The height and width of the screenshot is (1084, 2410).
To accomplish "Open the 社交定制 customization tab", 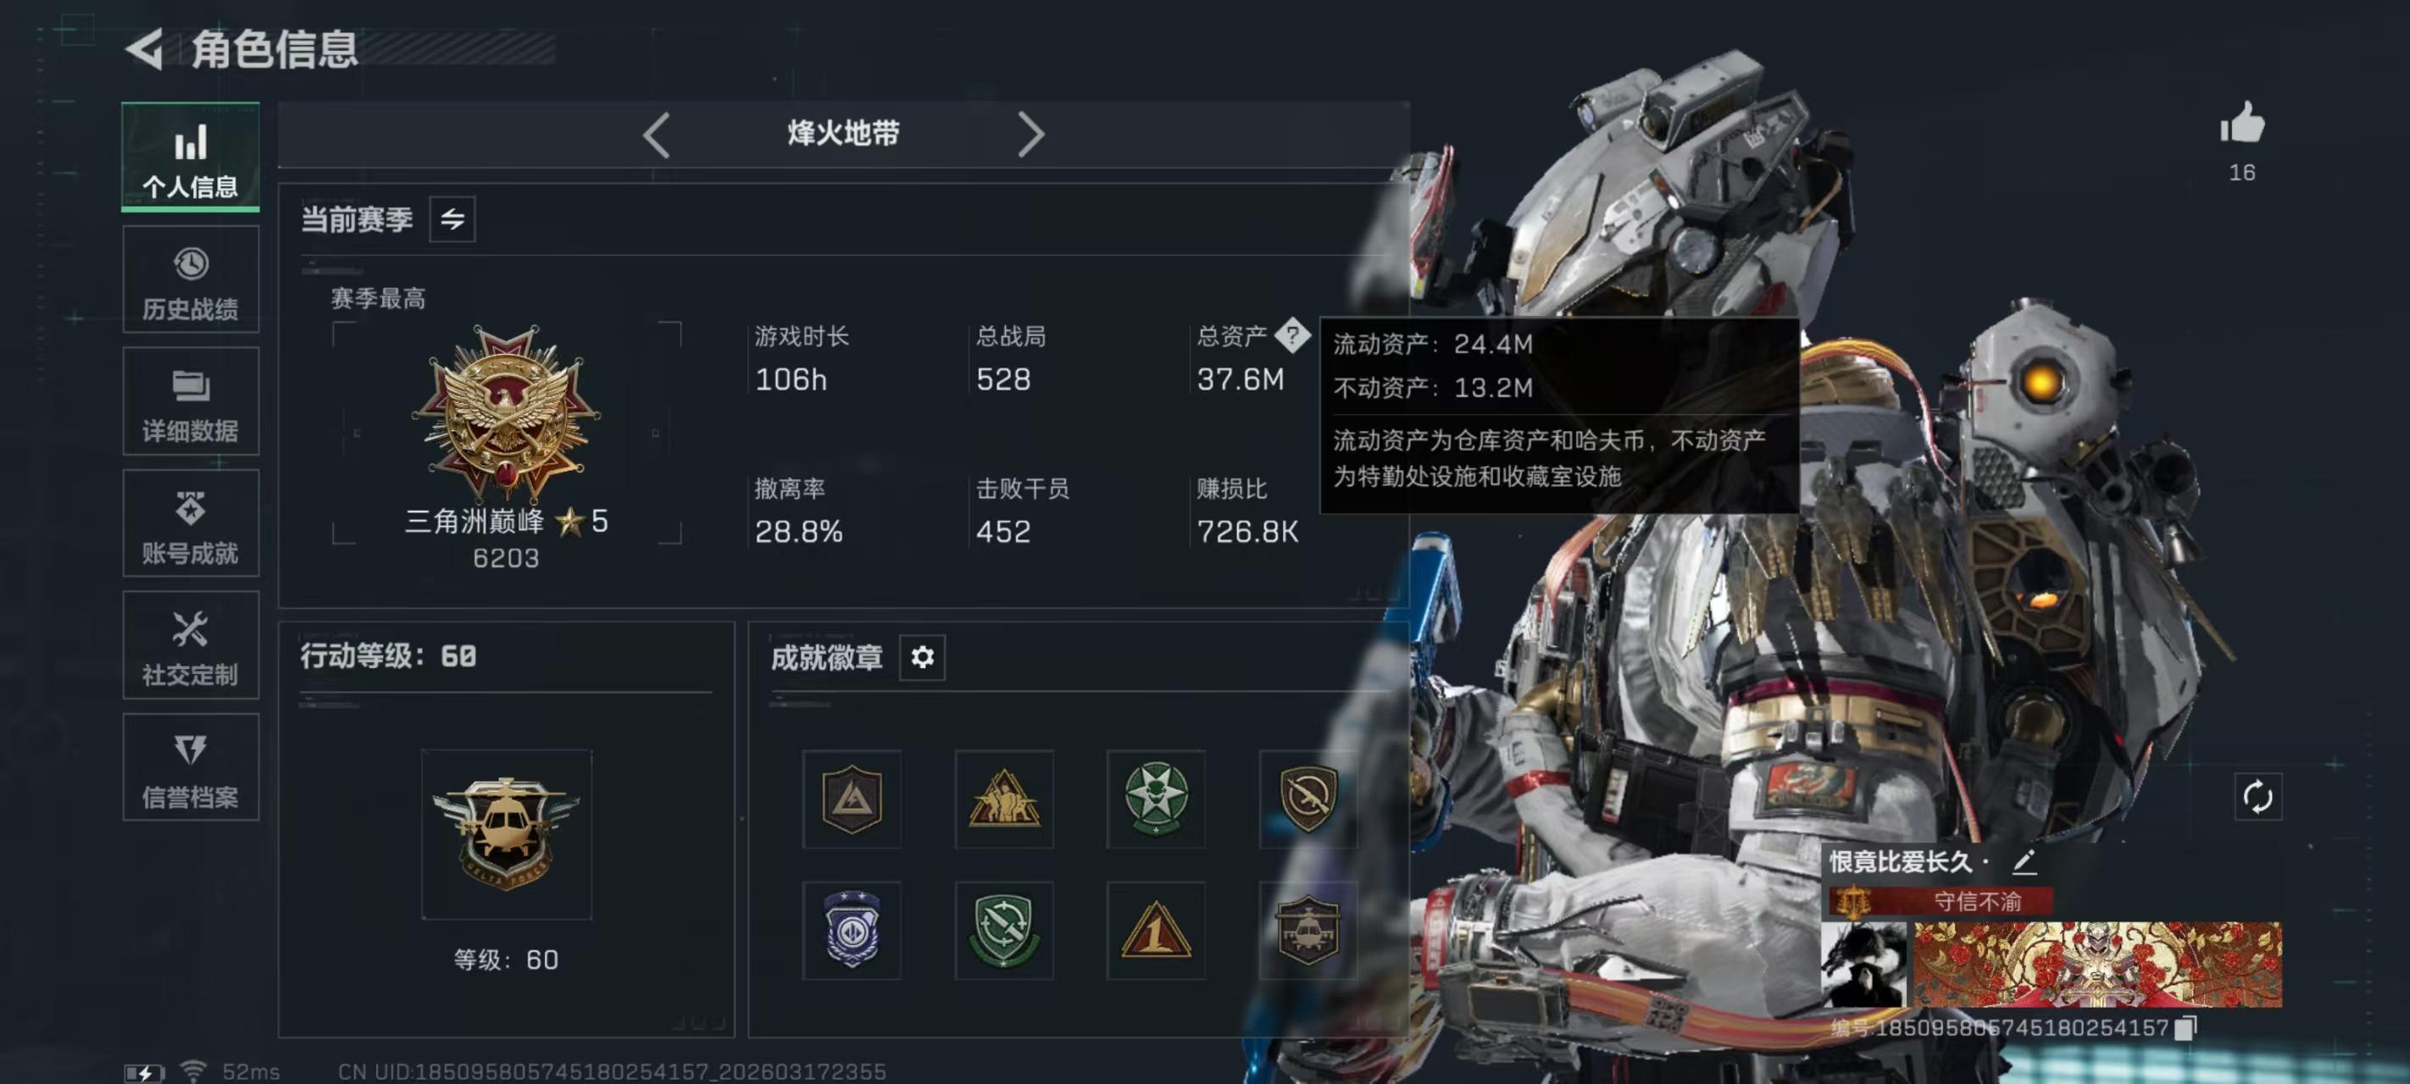I will [190, 644].
